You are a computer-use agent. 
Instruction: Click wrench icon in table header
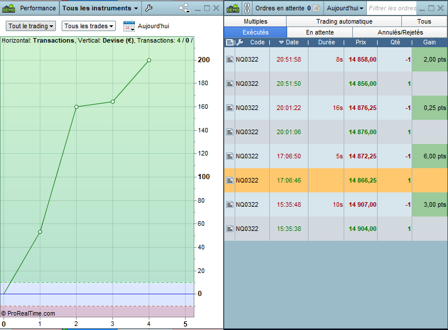click(240, 42)
